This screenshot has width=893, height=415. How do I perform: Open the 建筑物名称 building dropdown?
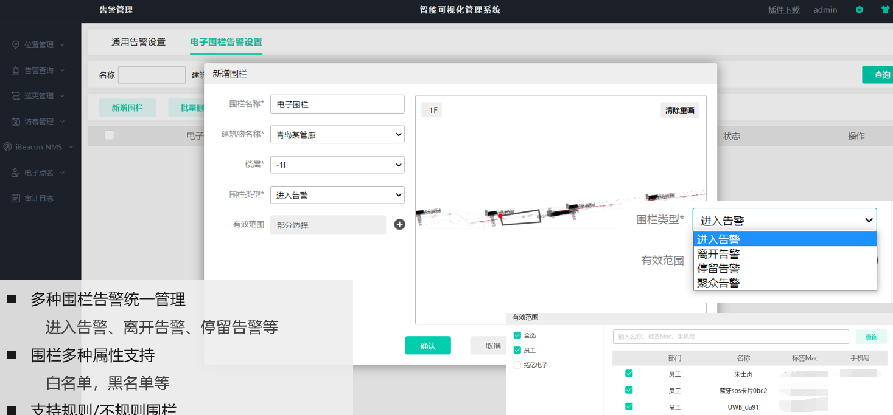click(x=337, y=134)
